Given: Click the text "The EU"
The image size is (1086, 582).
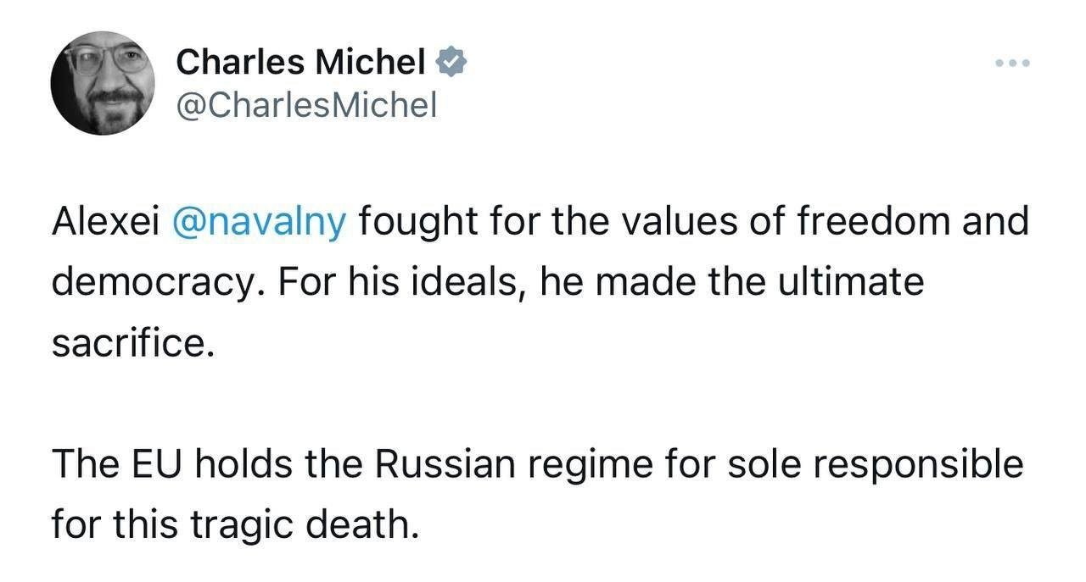Looking at the screenshot, I should click(104, 465).
